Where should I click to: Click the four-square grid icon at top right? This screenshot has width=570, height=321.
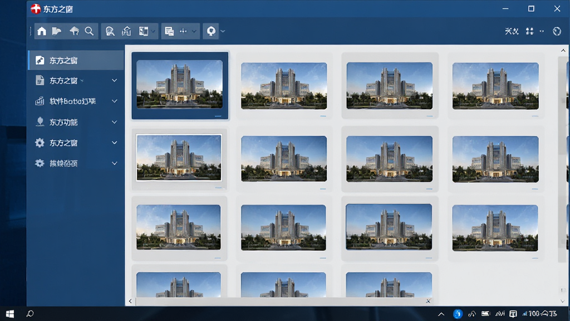[530, 31]
